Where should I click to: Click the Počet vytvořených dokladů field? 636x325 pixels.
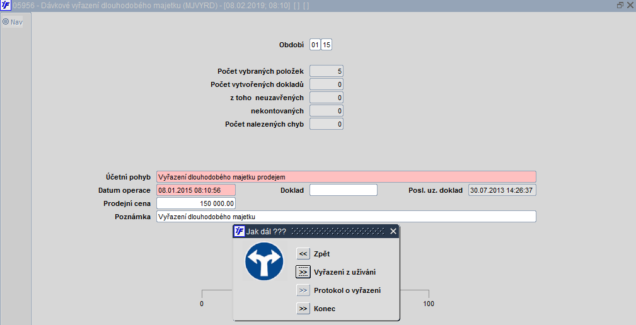327,84
